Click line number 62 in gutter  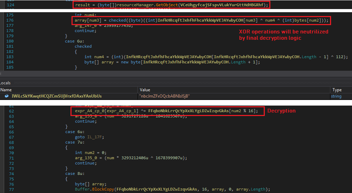[x=12, y=111]
